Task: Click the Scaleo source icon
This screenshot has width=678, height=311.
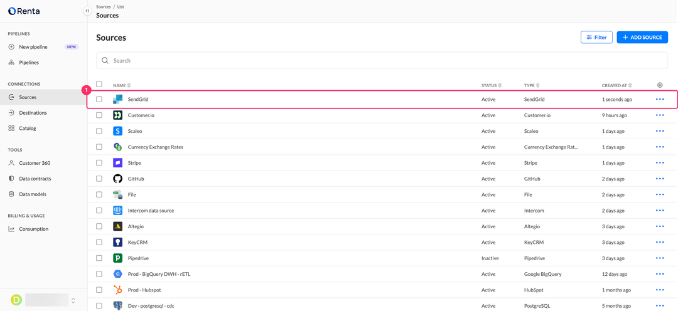Action: [x=117, y=131]
